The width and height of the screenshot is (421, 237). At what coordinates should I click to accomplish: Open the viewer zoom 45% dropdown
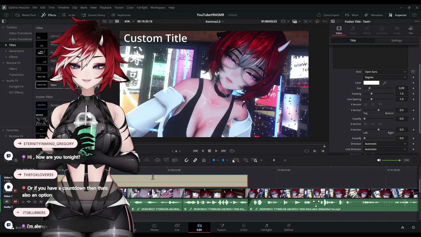click(x=129, y=21)
